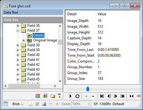The image size is (143, 110).
Task: Click the Original Image microscope icon
Action: (x=29, y=40)
